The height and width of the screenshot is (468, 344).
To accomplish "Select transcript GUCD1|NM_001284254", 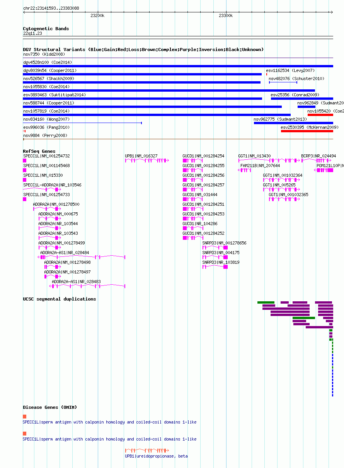I will [203, 156].
